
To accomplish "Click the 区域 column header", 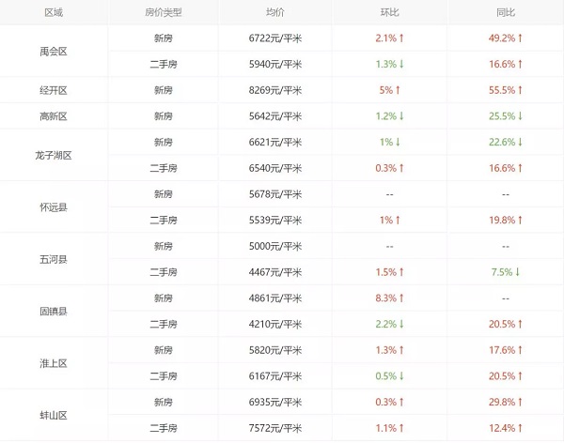I will [x=54, y=12].
